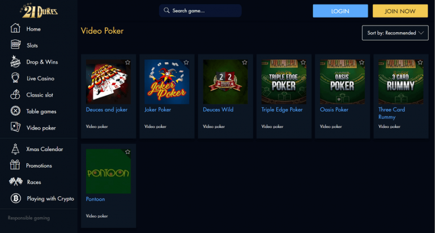The image size is (435, 233).
Task: Click the Home house icon in sidebar
Action: [15, 28]
